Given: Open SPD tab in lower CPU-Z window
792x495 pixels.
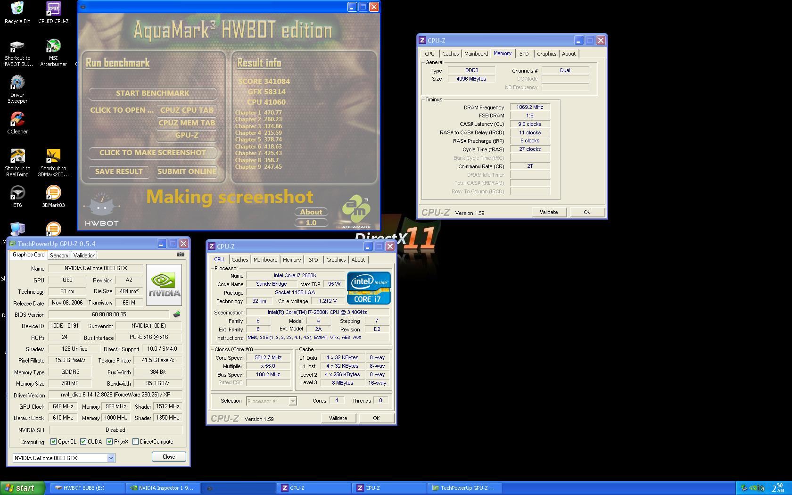Looking at the screenshot, I should tap(313, 260).
